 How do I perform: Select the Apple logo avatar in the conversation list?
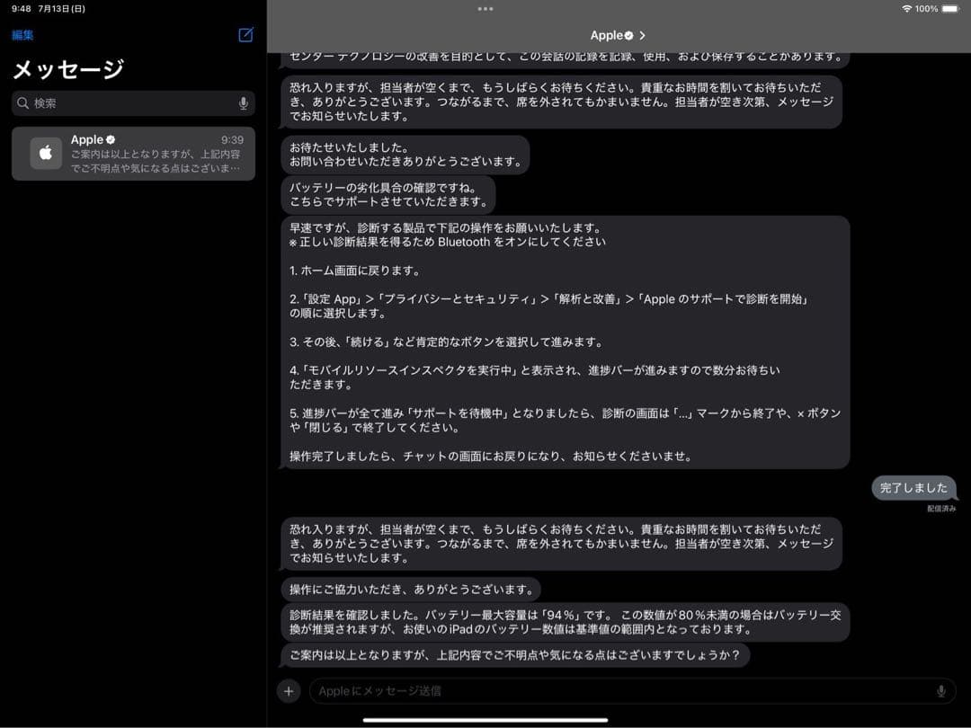tap(45, 152)
